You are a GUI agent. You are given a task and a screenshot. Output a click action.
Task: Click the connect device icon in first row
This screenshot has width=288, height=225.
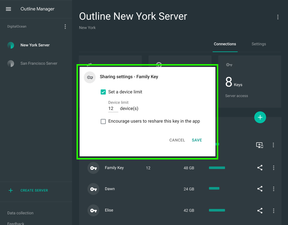click(x=259, y=145)
